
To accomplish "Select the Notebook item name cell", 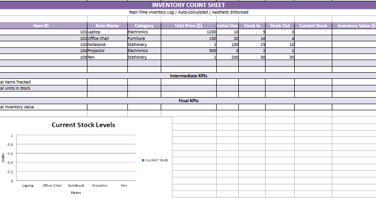I will (107, 45).
